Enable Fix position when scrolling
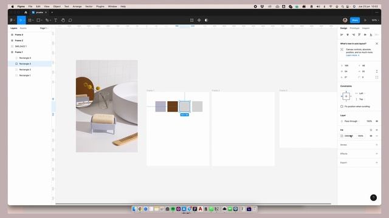 click(342, 107)
